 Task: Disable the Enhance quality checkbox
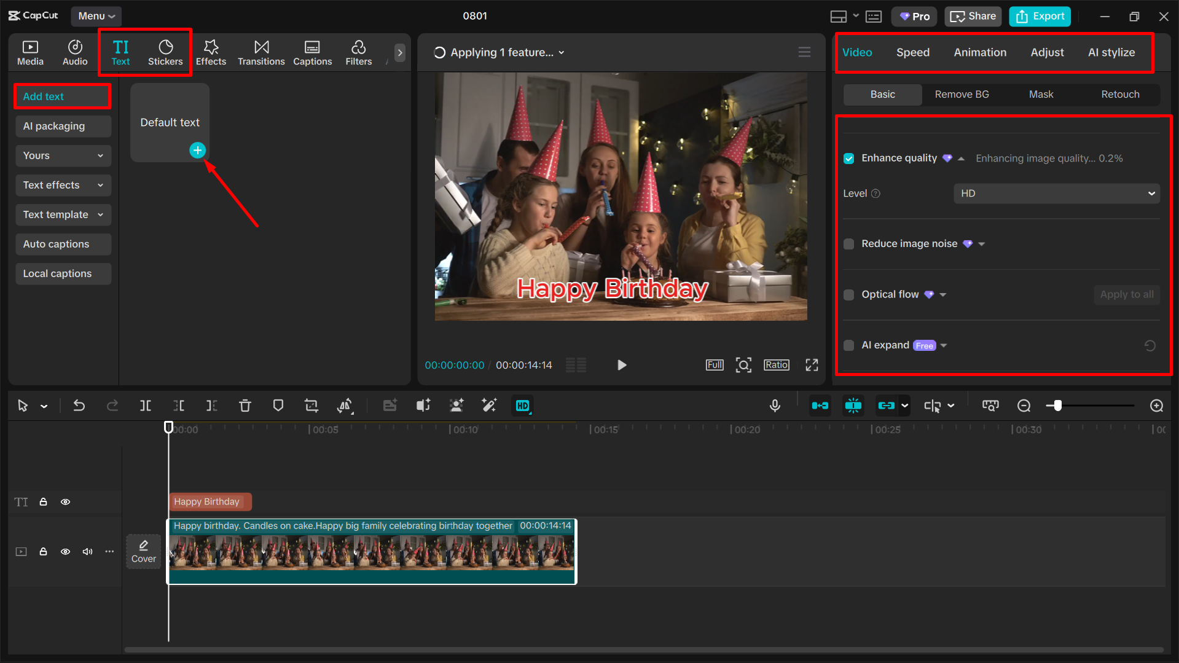[x=848, y=158]
